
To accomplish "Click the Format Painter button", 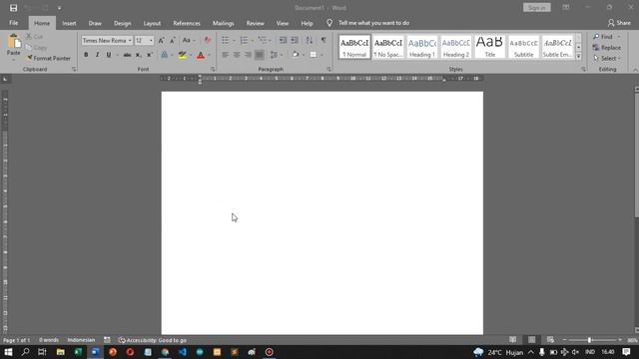I will pyautogui.click(x=49, y=58).
